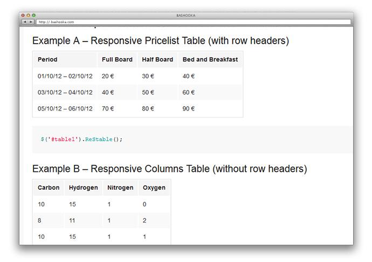The image size is (372, 262).
Task: Select the Bed and Breakfast header
Action: click(210, 59)
